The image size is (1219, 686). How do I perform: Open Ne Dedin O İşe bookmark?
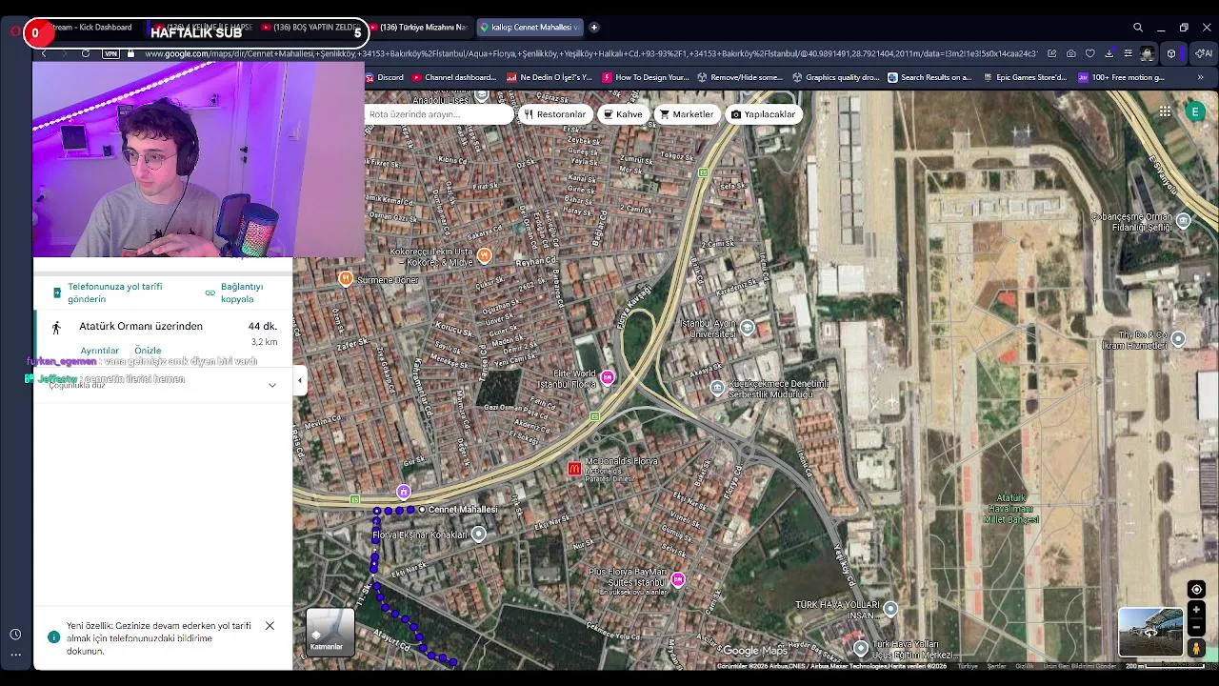coord(550,77)
